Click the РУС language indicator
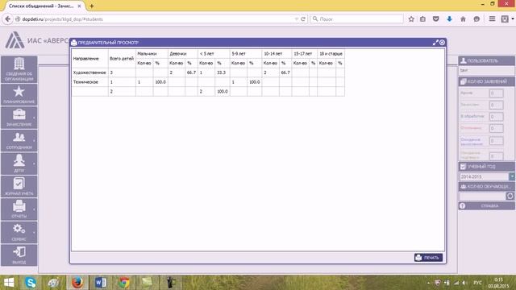This screenshot has width=516, height=290. click(477, 283)
